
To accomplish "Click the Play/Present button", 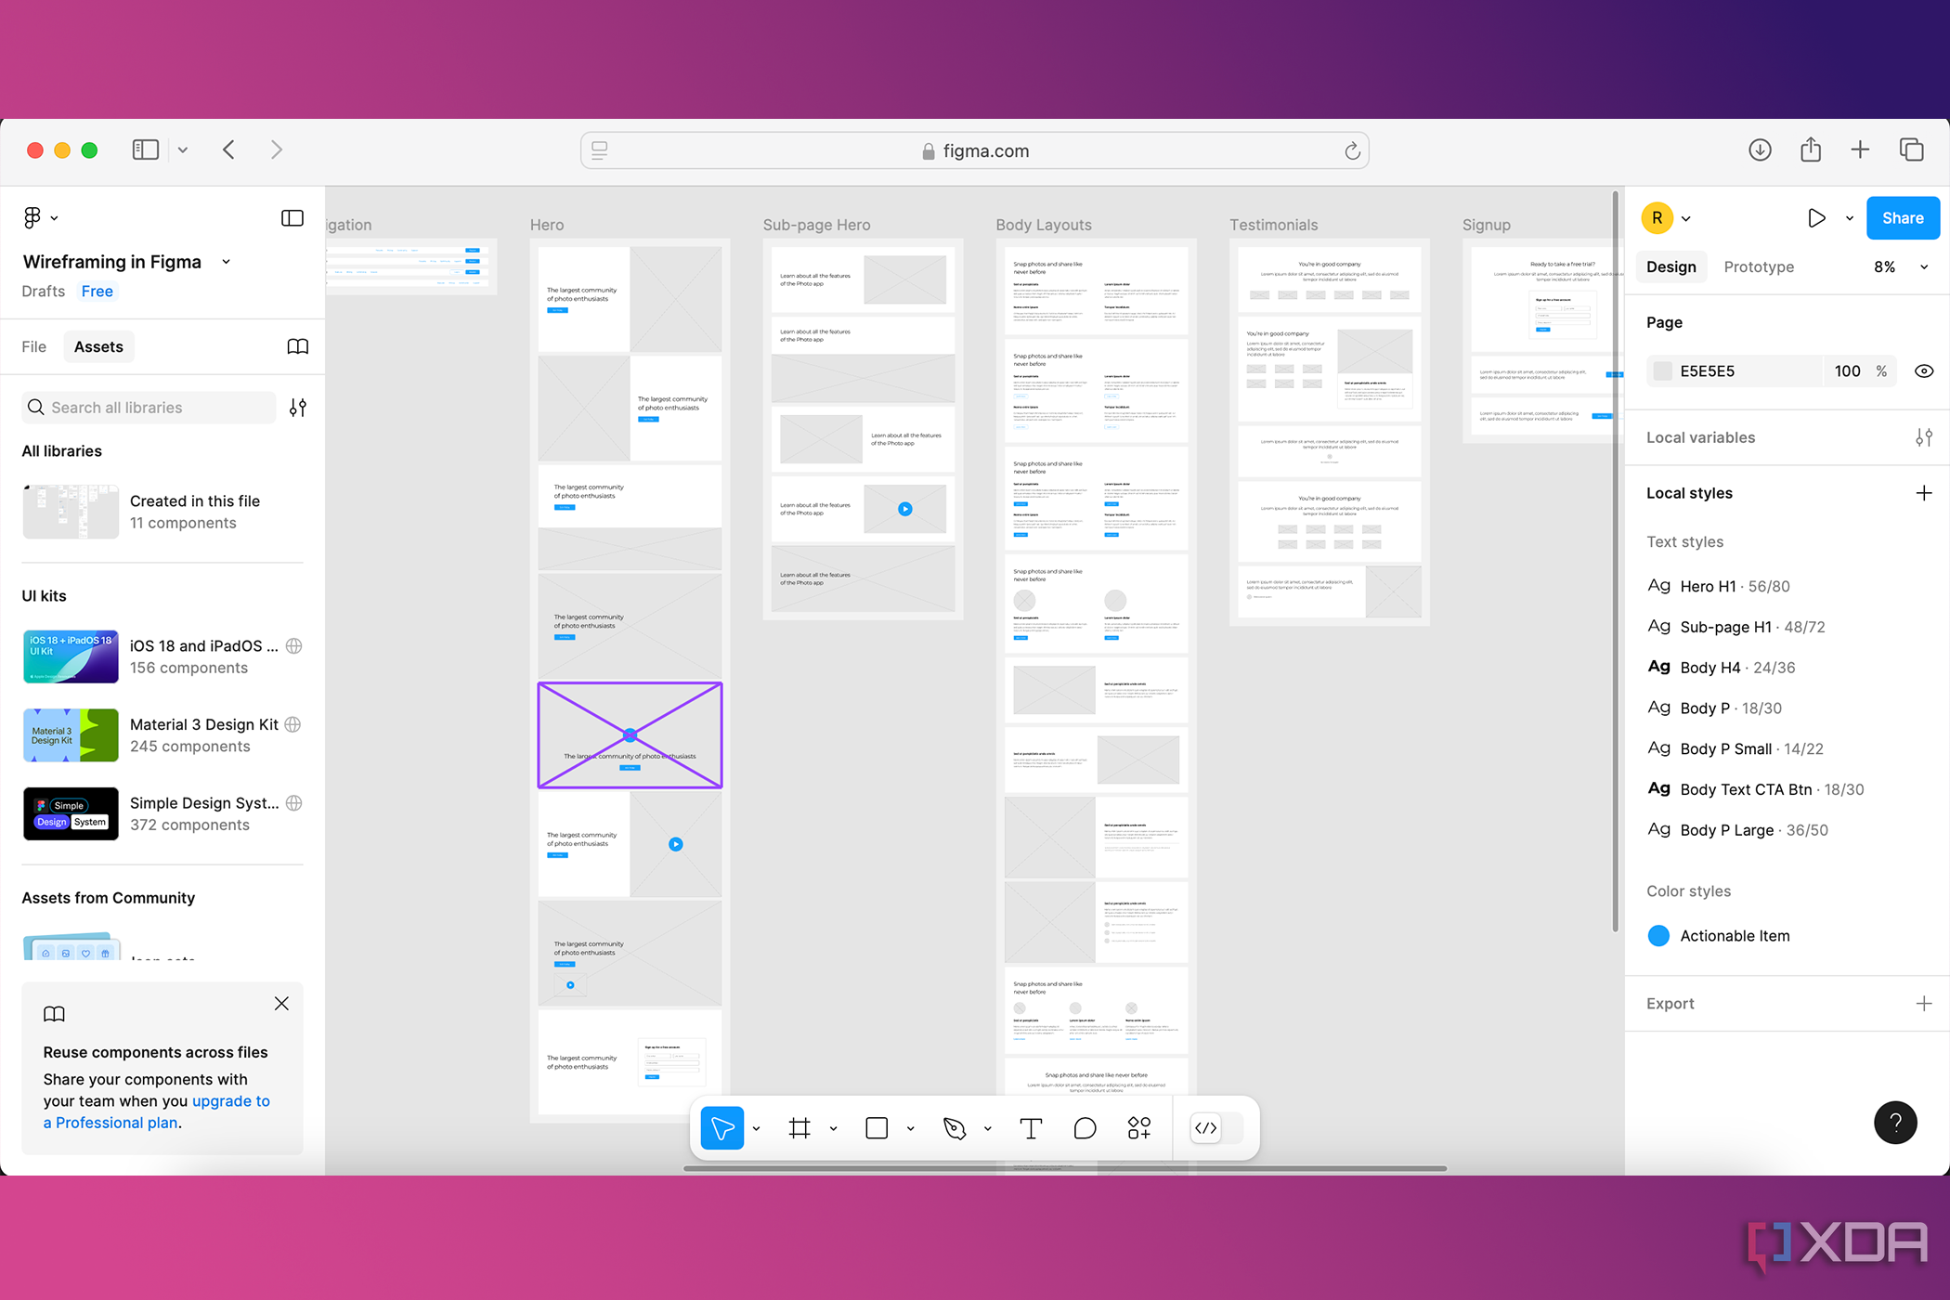I will click(x=1816, y=217).
